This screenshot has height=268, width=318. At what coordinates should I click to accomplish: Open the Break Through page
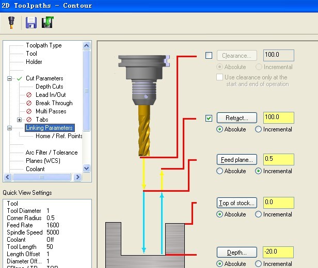coord(54,103)
